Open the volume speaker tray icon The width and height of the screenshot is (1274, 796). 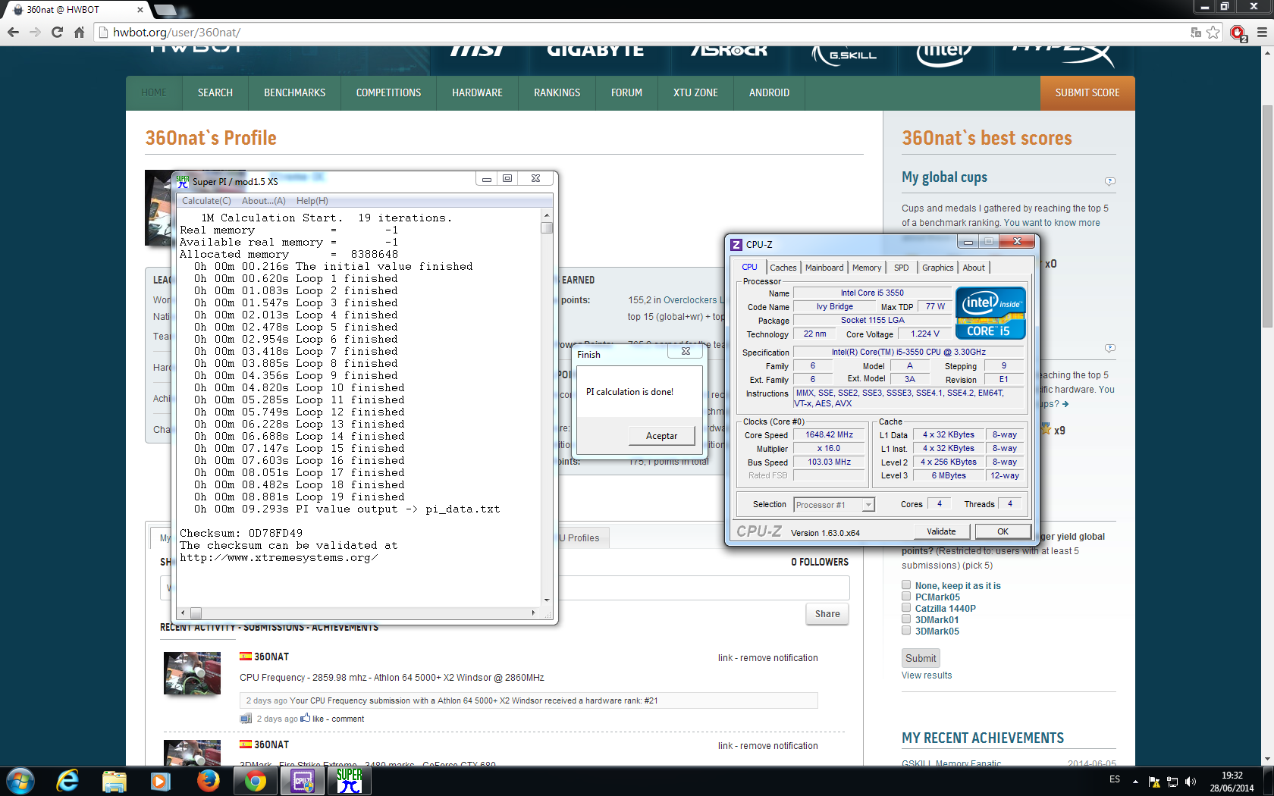pos(1191,782)
